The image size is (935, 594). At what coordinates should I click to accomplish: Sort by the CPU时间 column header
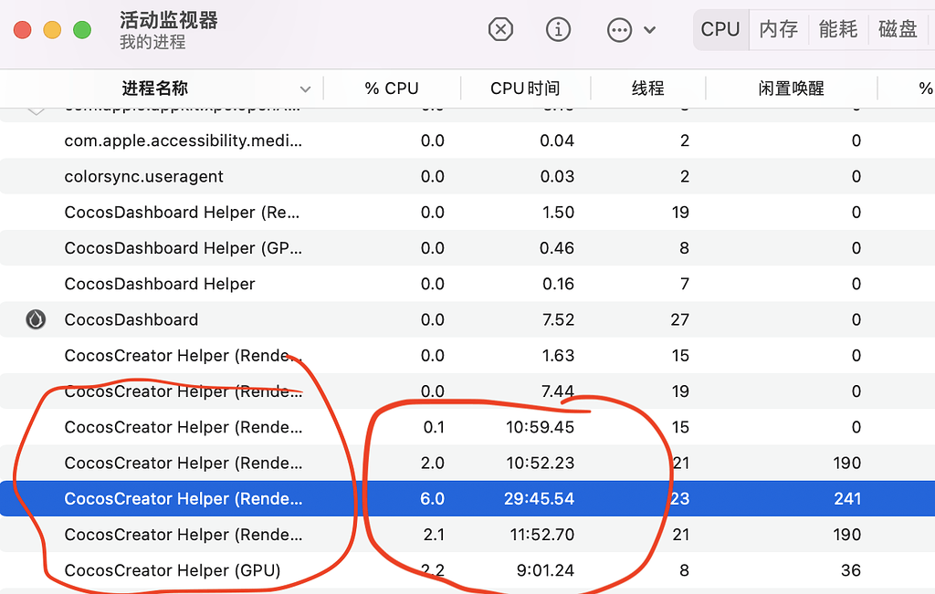tap(527, 88)
